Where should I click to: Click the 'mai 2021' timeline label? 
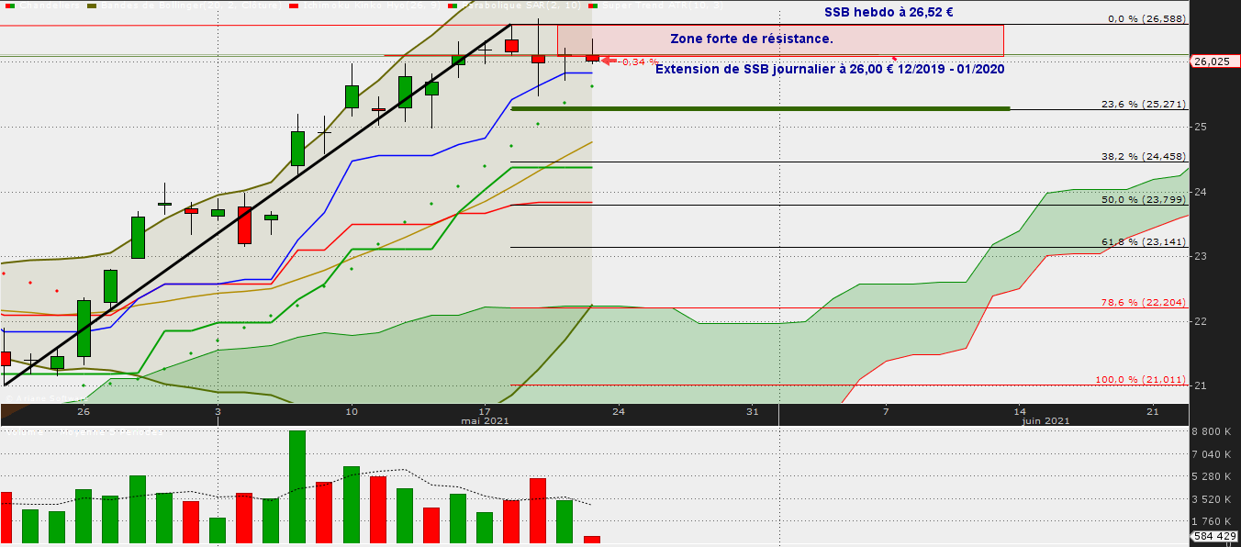tap(483, 420)
